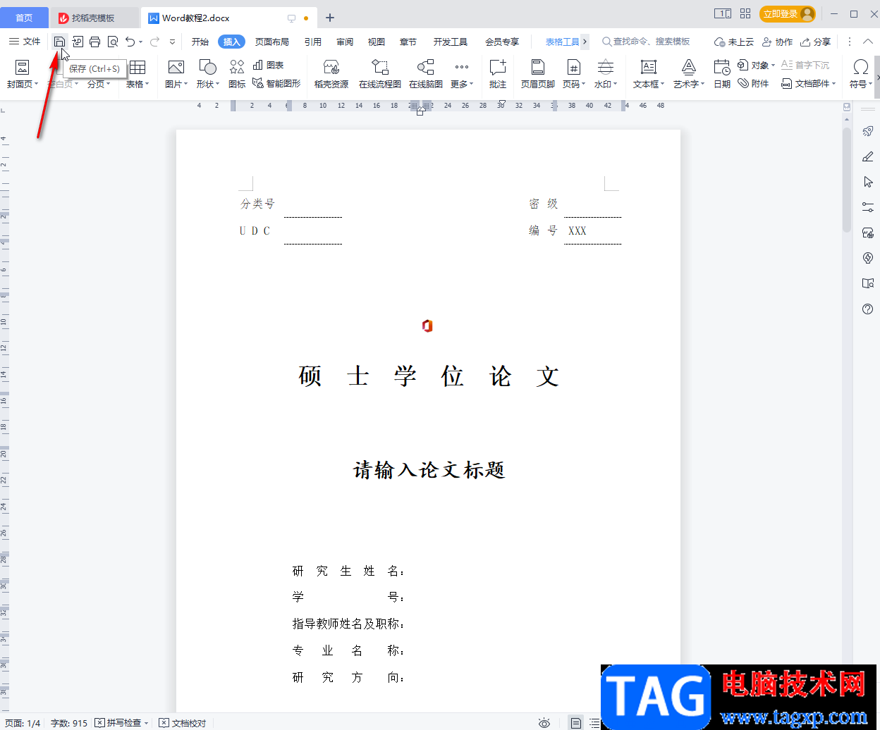880x730 pixels.
Task: Click the pen icon in right sidebar
Action: click(868, 156)
